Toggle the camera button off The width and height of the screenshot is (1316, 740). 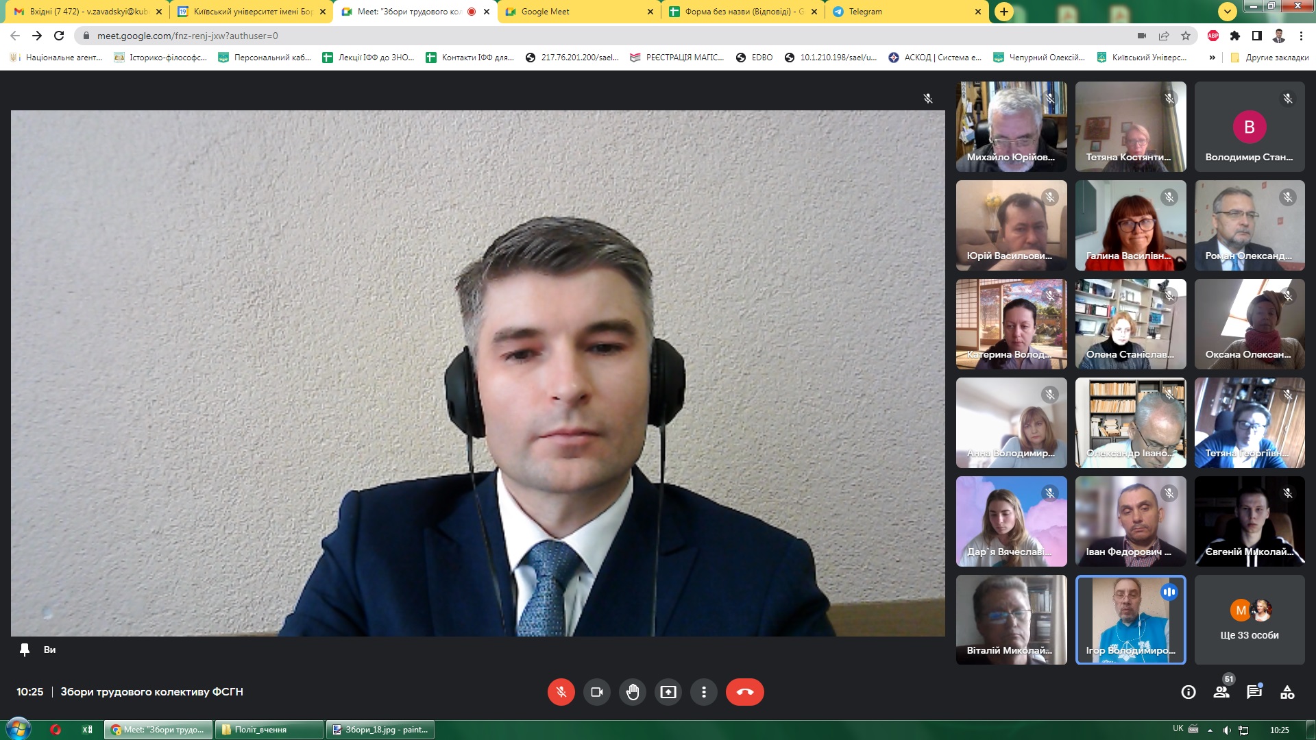(x=596, y=692)
